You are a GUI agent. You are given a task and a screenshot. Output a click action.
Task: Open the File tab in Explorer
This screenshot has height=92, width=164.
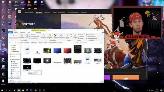(10, 32)
